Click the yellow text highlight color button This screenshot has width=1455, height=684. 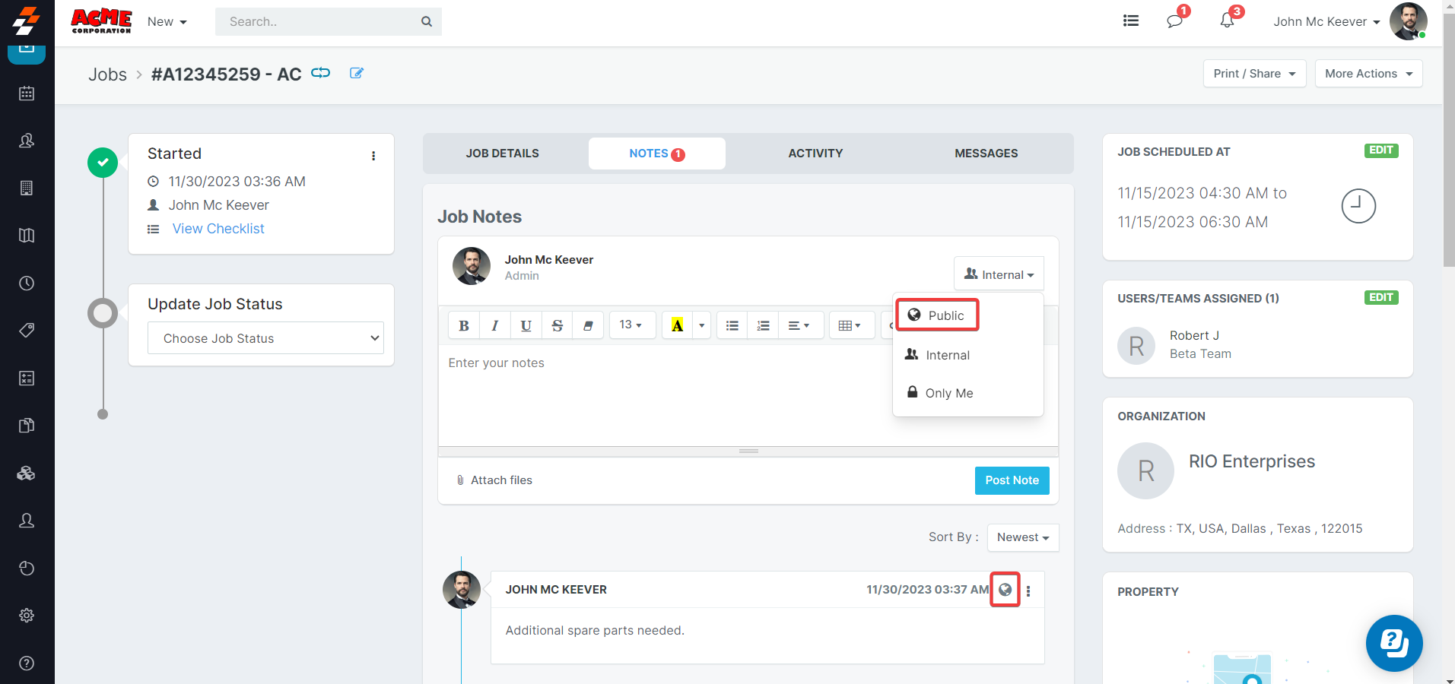[x=677, y=325]
